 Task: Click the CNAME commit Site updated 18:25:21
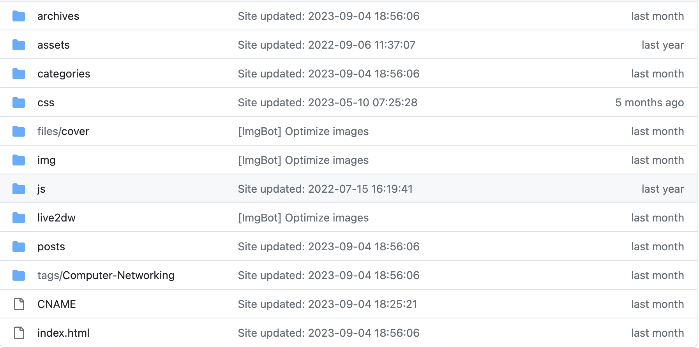(328, 304)
